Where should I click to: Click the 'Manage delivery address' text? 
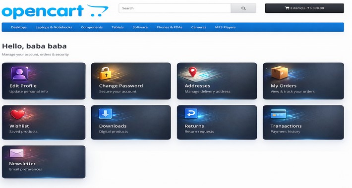[x=207, y=92]
